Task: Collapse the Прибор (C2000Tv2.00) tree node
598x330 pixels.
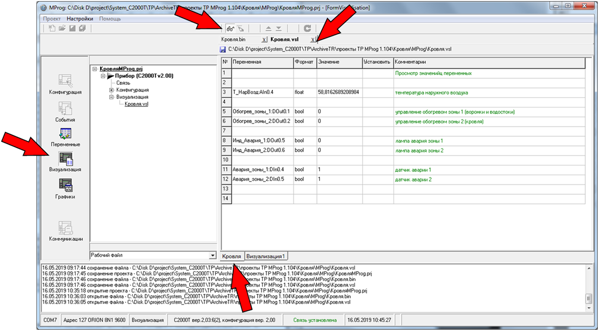Action: click(103, 76)
